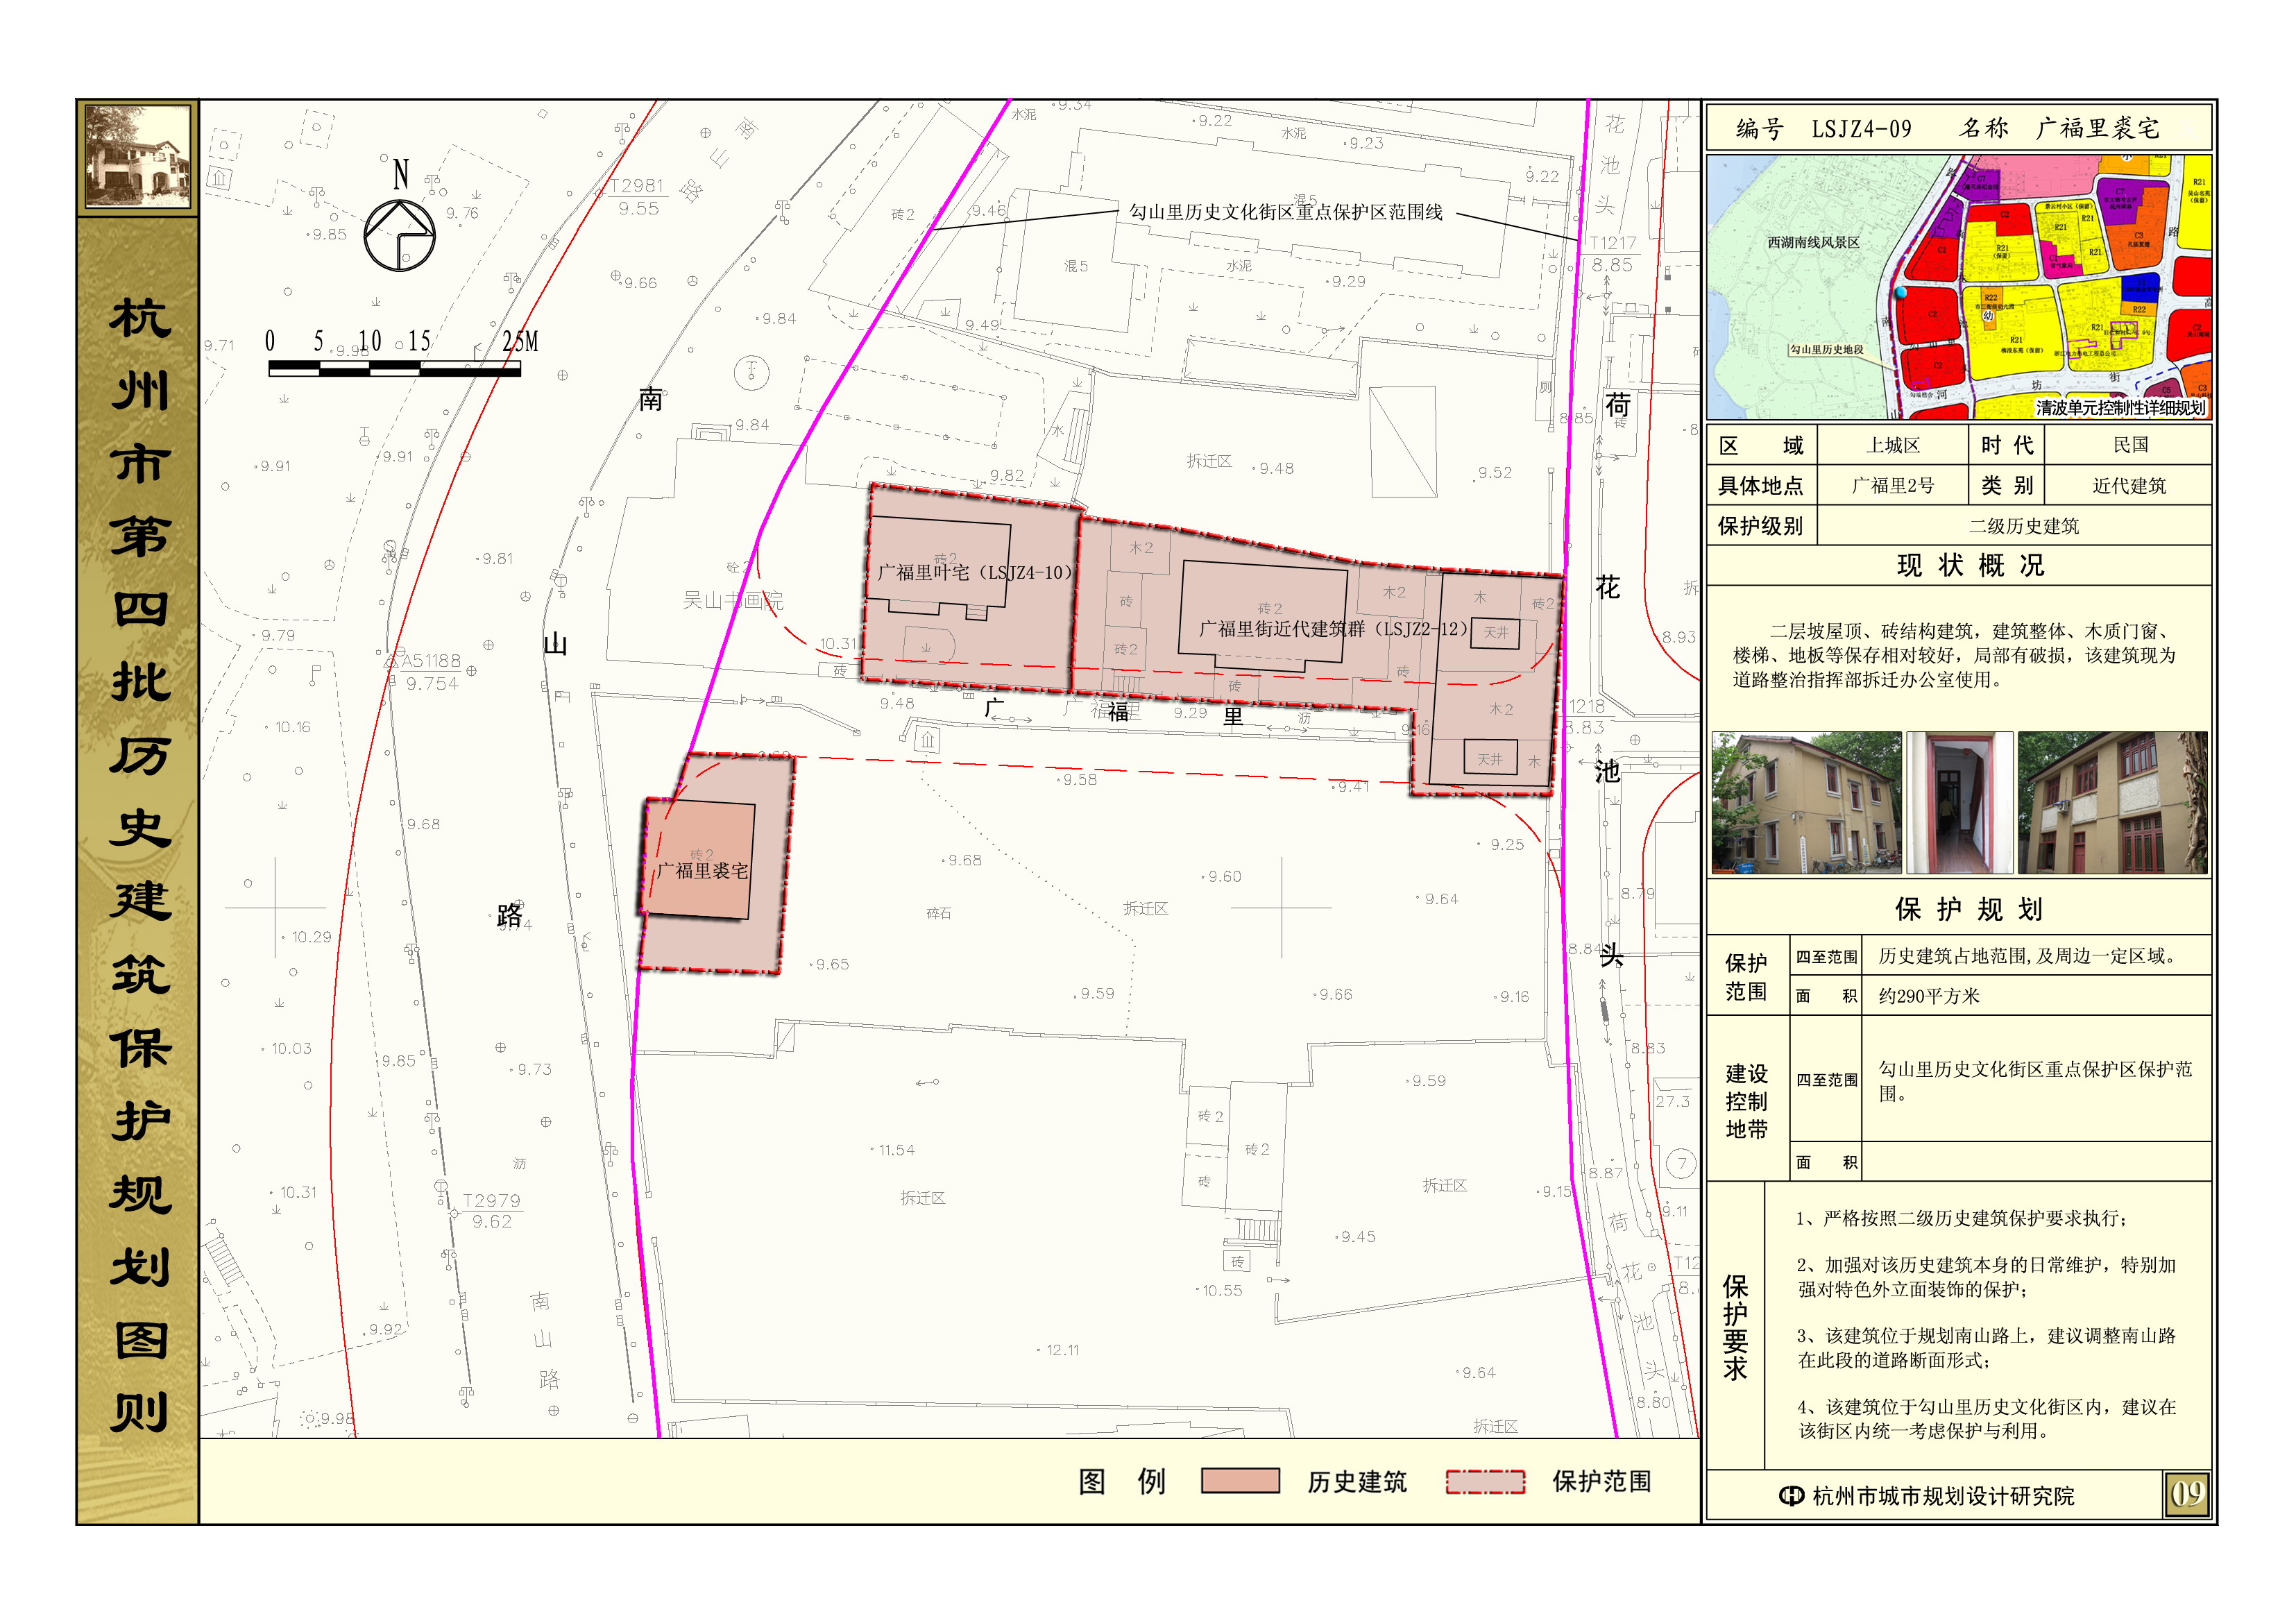Image resolution: width=2296 pixels, height=1623 pixels.
Task: Click the 勾山里历史文化街区重点保护区范围线 annotation label
Action: tap(1285, 212)
